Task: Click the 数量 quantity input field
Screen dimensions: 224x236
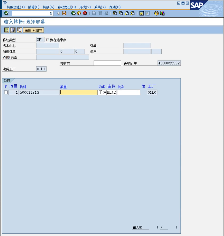Action: click(x=78, y=92)
